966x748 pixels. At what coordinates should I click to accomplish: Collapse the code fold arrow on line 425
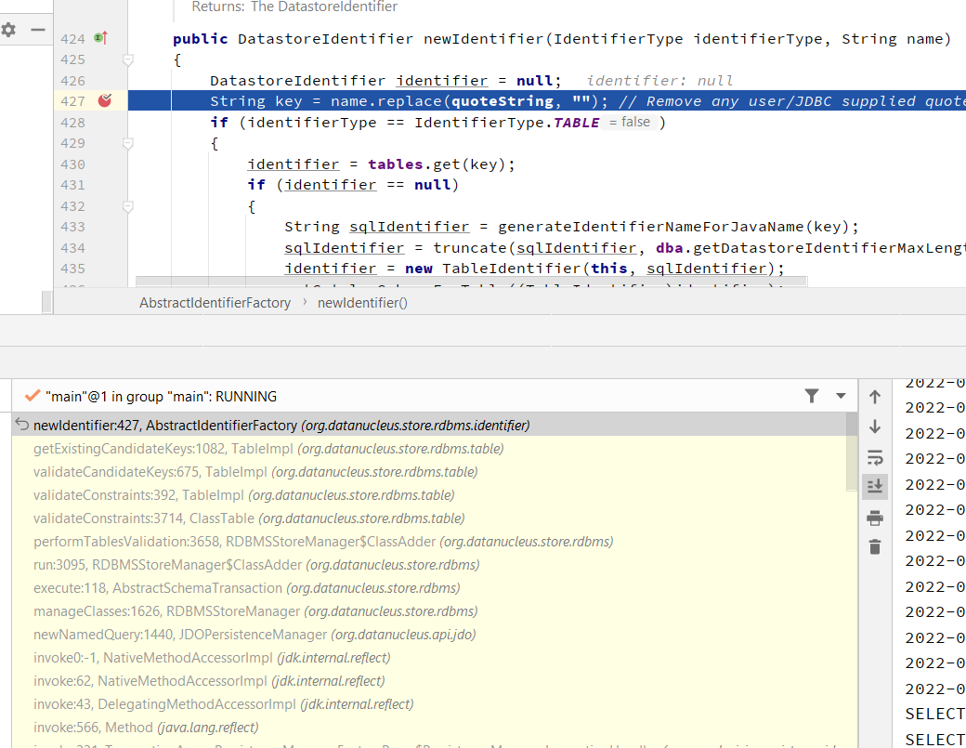(128, 59)
